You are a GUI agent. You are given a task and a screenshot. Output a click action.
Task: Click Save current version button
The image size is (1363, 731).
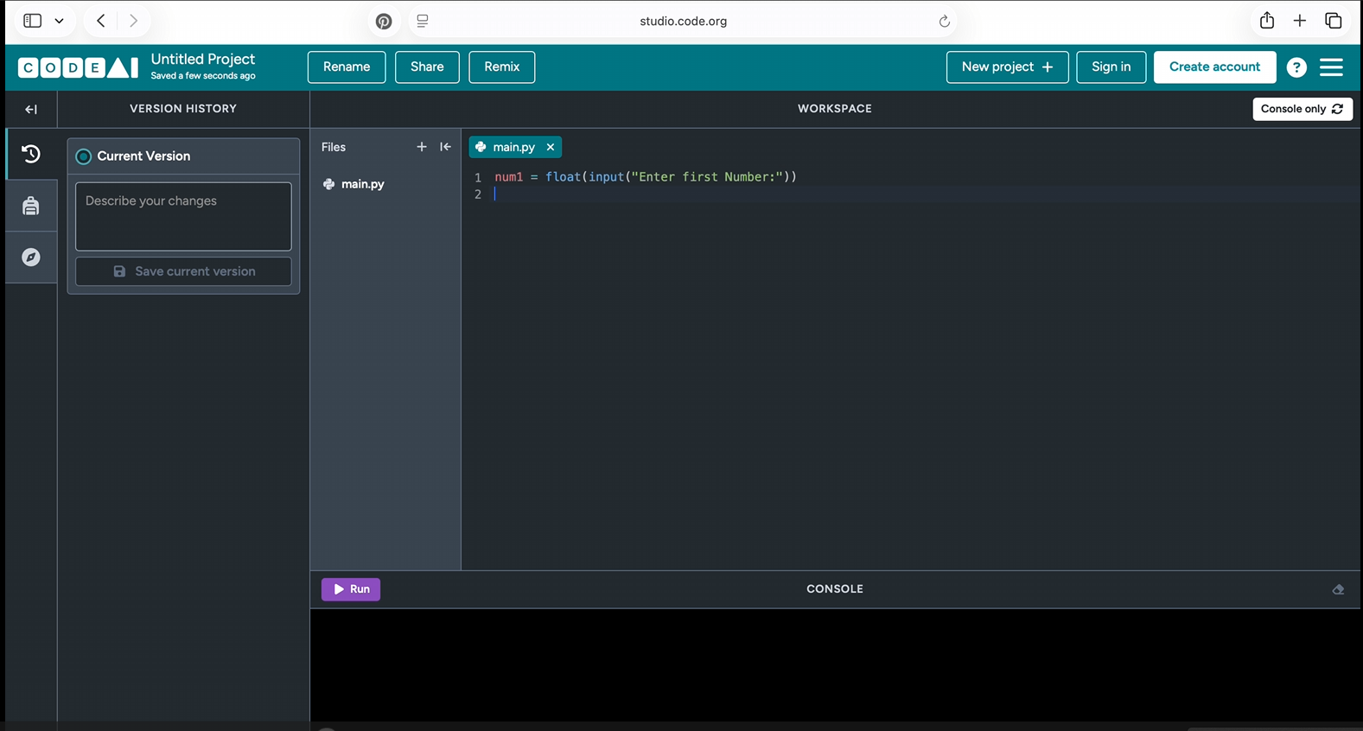[x=183, y=271]
